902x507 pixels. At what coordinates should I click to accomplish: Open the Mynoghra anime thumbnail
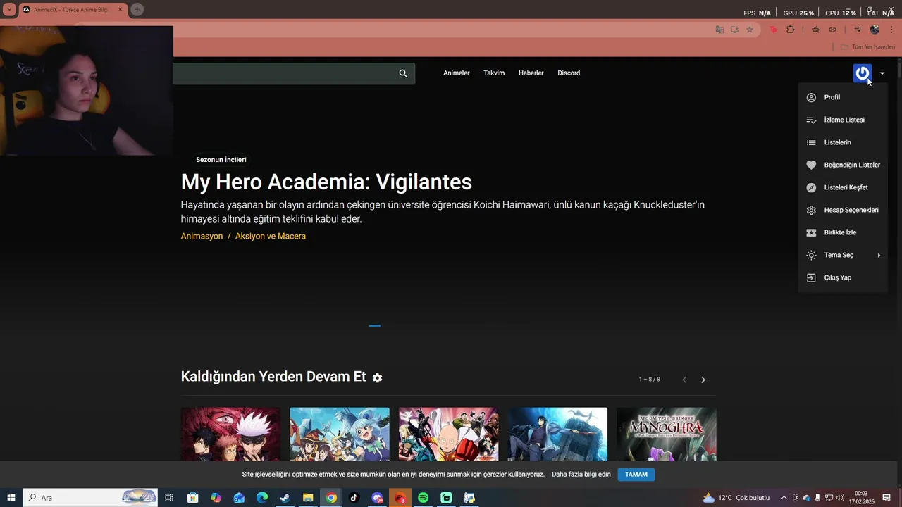tap(667, 434)
